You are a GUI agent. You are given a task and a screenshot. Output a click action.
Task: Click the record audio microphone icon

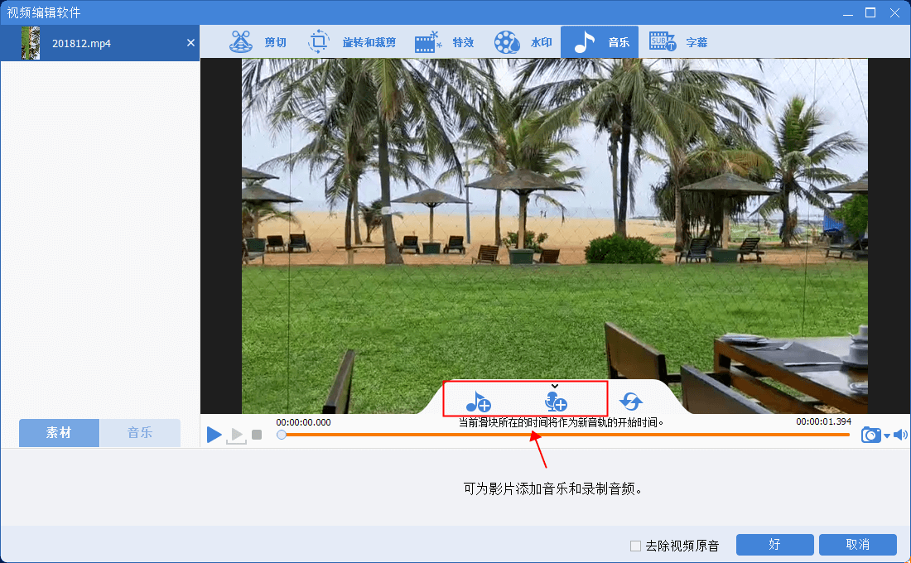[x=556, y=402]
